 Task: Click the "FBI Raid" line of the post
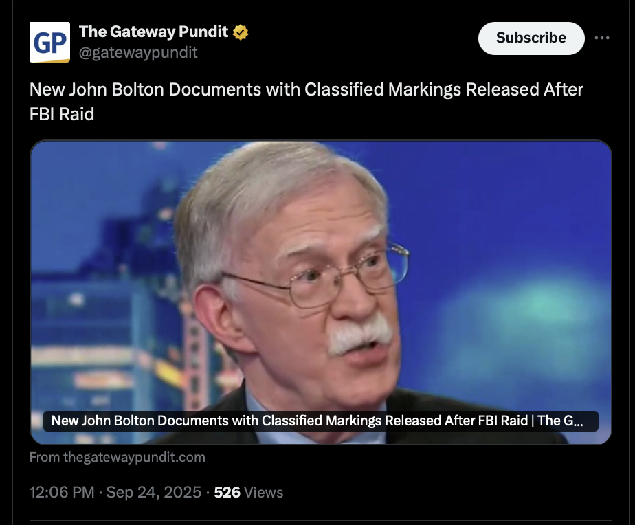[x=62, y=114]
